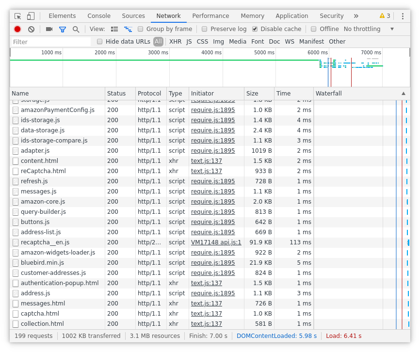
Task: Open the DevTools customization three-dot menu
Action: (403, 16)
